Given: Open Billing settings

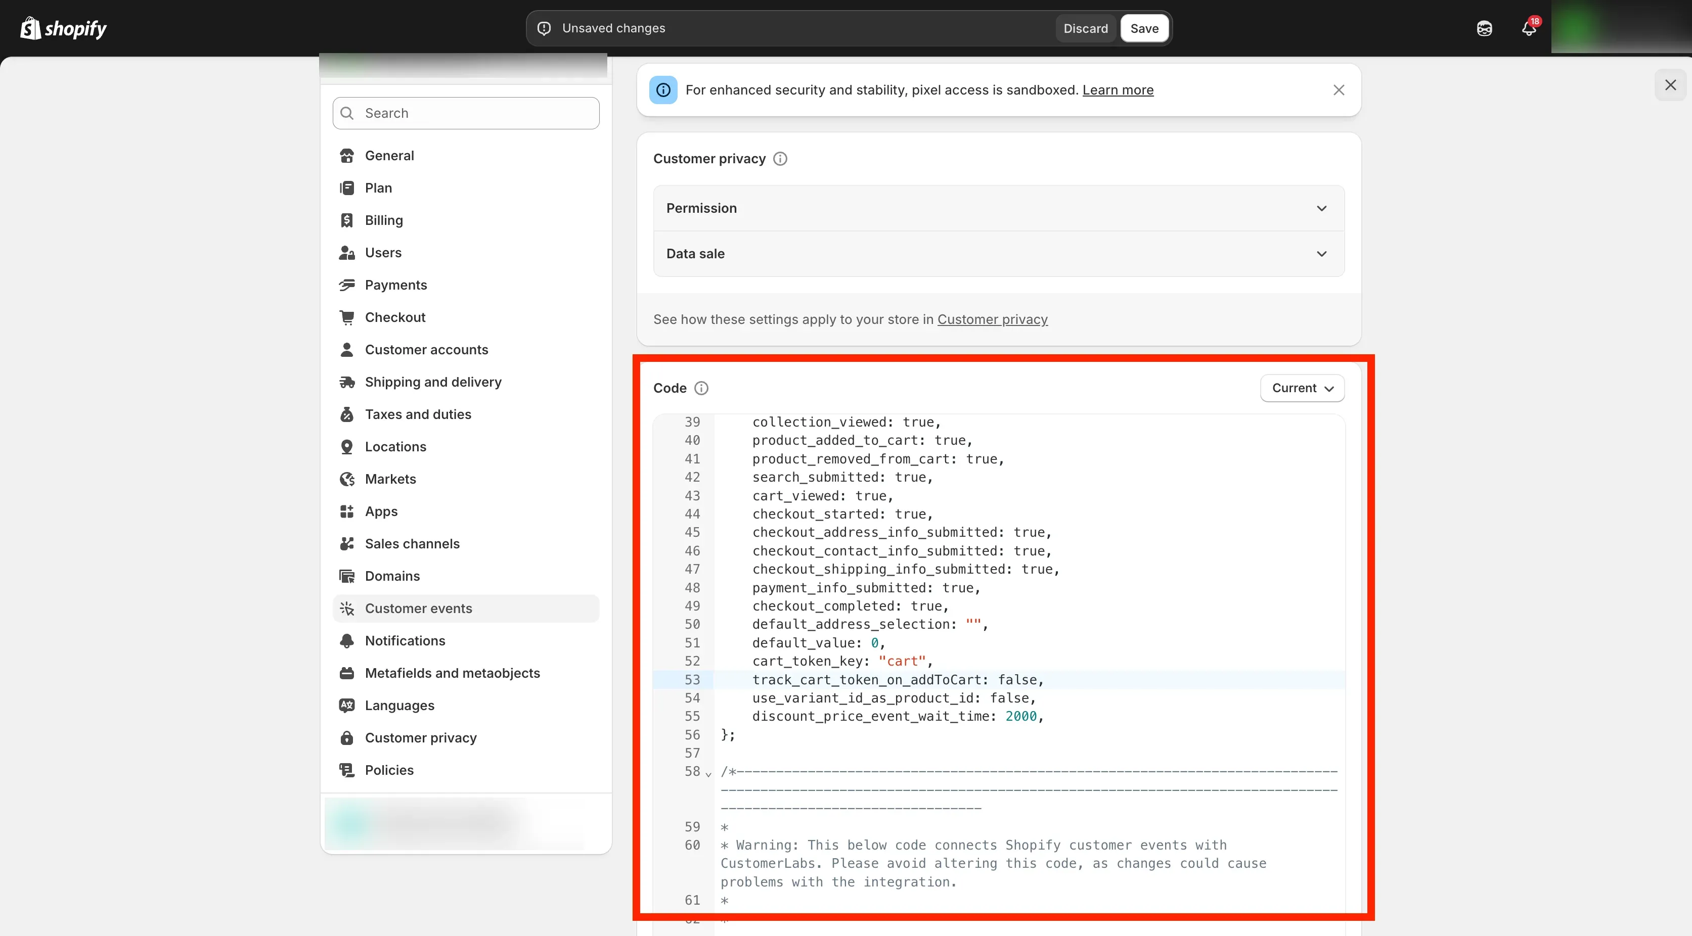Looking at the screenshot, I should click(466, 220).
